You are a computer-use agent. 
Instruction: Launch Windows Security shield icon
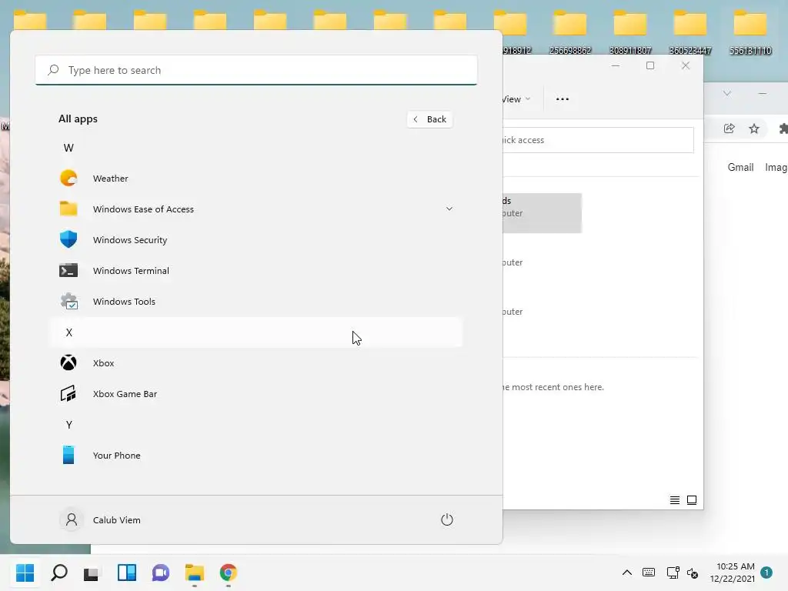coord(68,240)
